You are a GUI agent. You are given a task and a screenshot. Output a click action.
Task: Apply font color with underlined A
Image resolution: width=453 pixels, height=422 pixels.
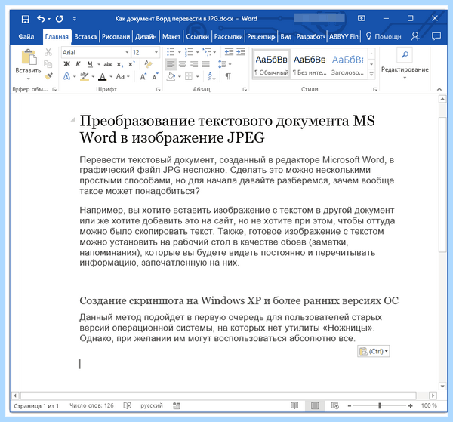click(x=102, y=76)
